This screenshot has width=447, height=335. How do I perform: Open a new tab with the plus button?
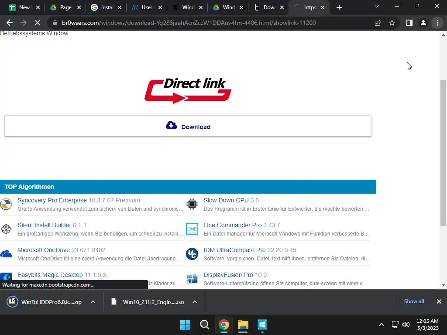(339, 7)
